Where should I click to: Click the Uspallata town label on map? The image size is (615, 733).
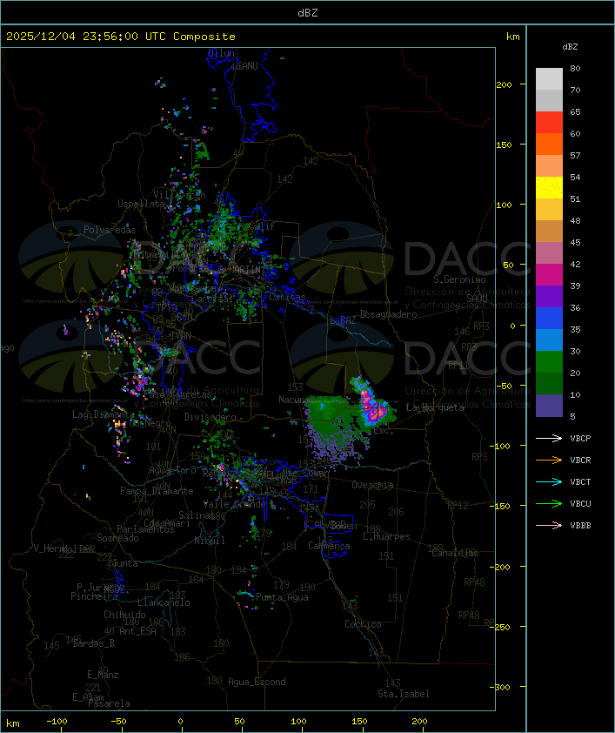pos(141,204)
